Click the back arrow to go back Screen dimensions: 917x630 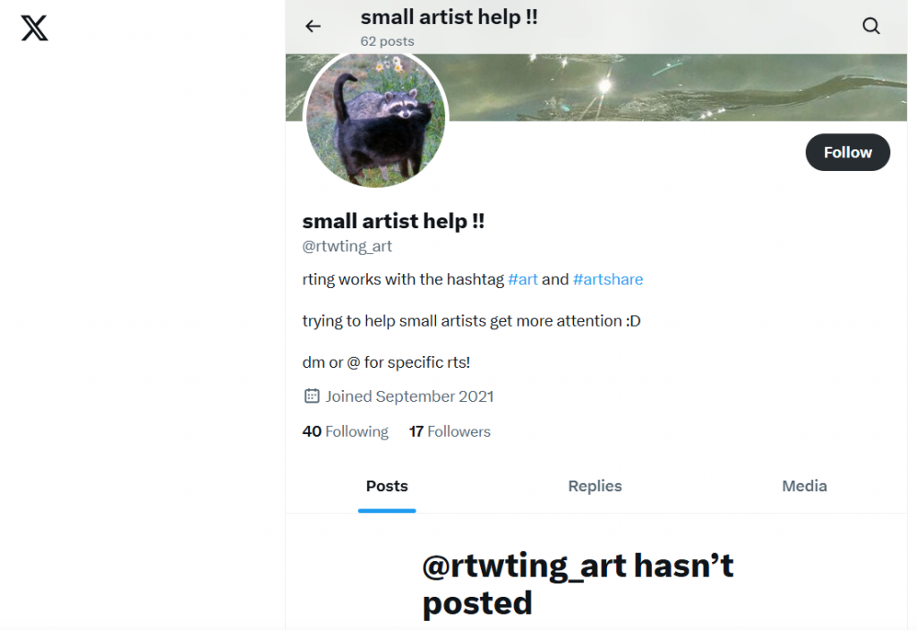point(313,26)
